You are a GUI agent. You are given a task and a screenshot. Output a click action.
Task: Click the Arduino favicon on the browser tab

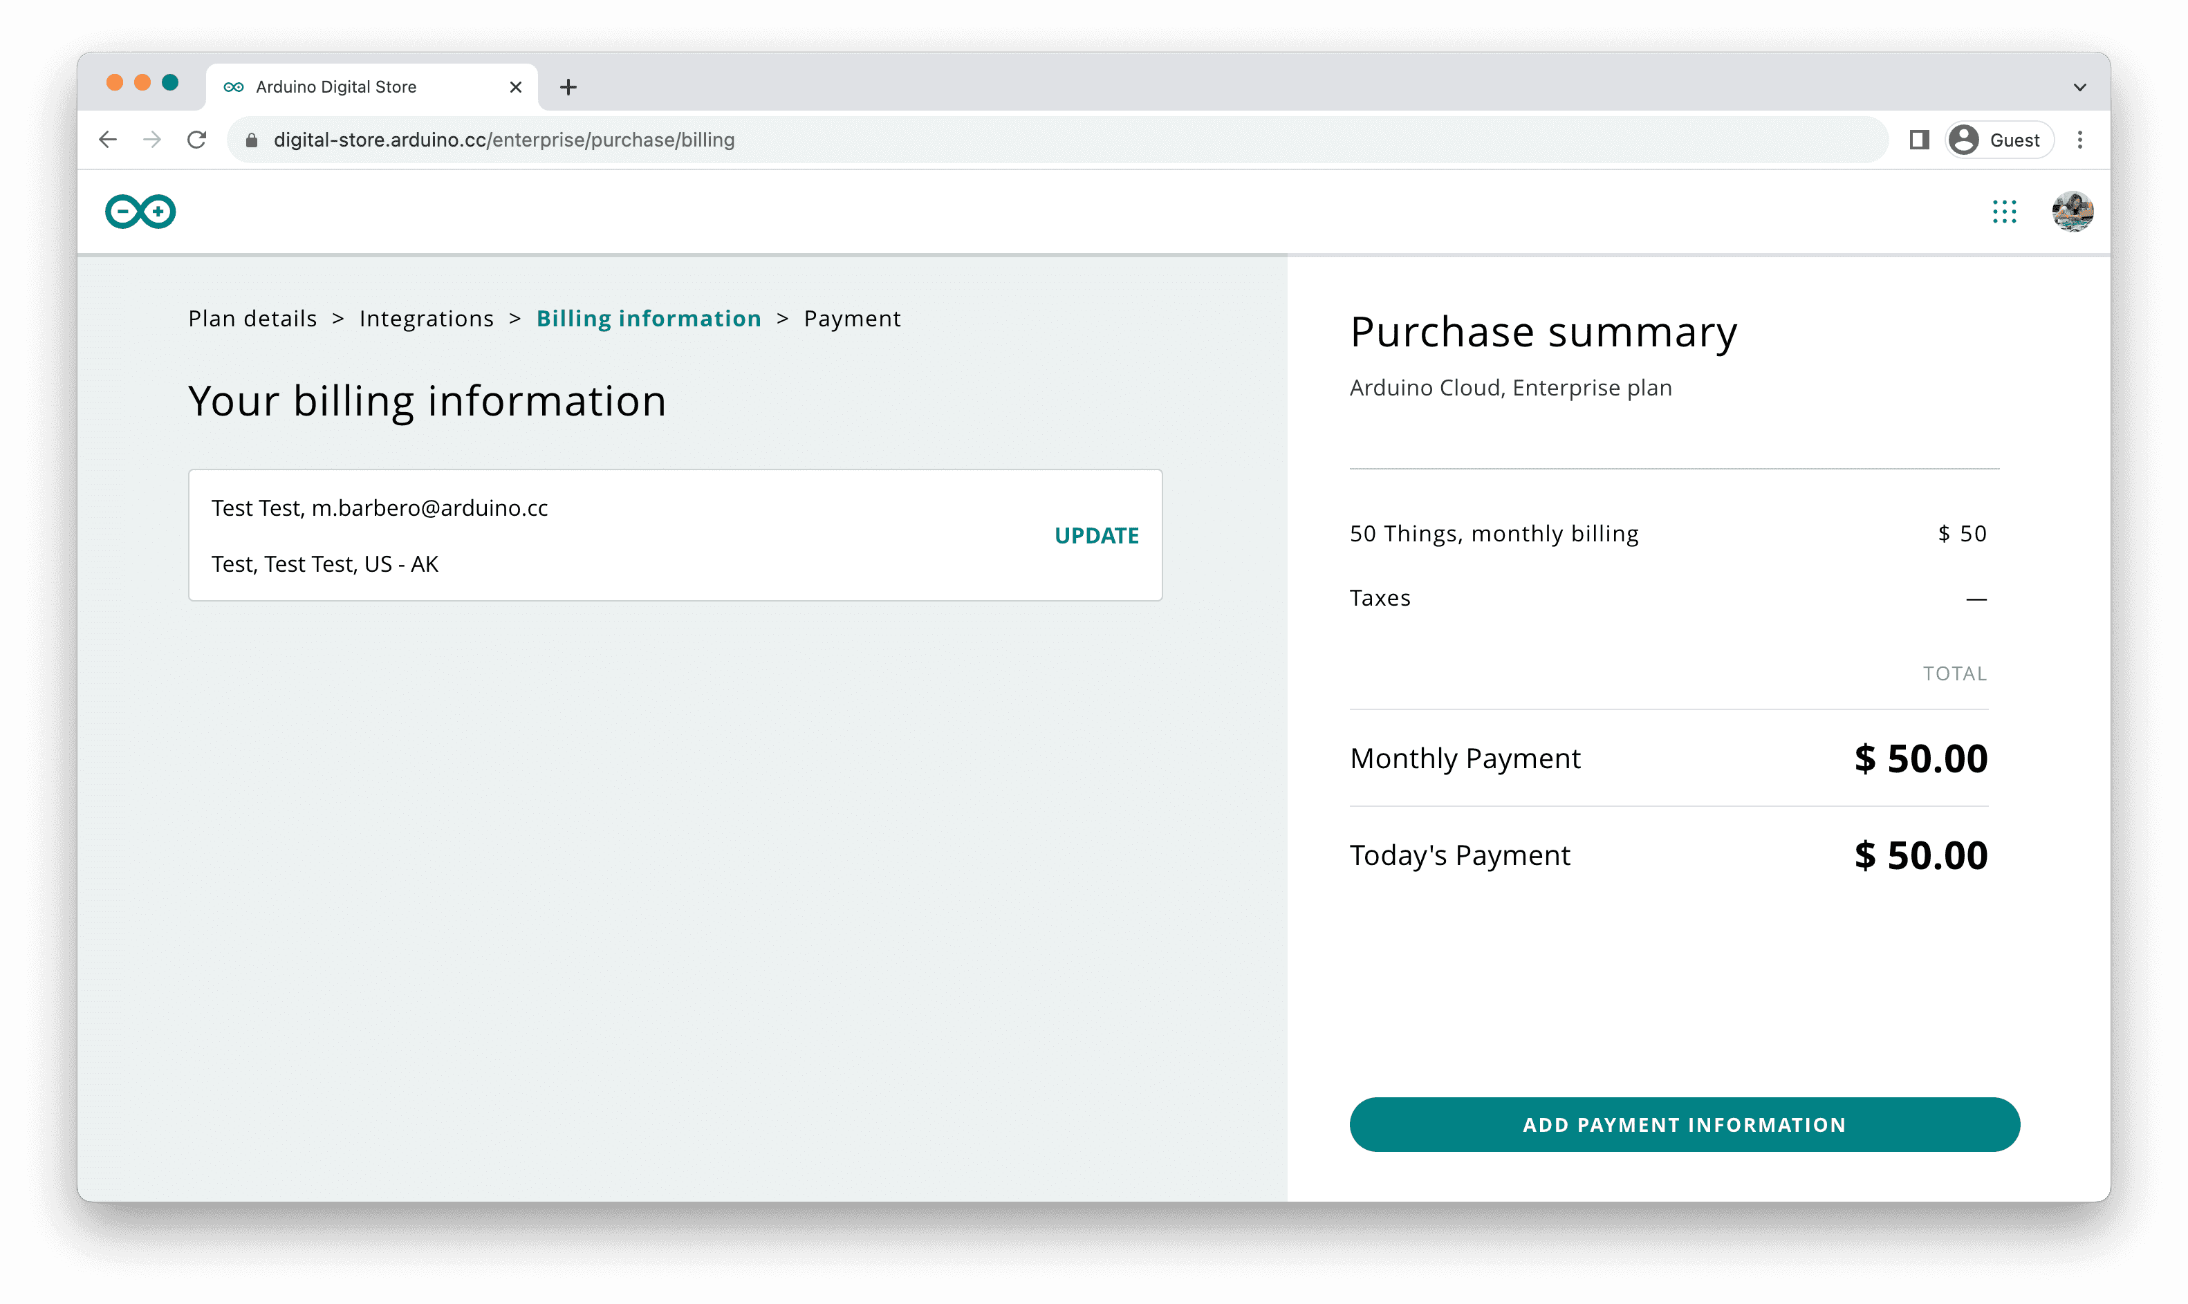click(234, 86)
